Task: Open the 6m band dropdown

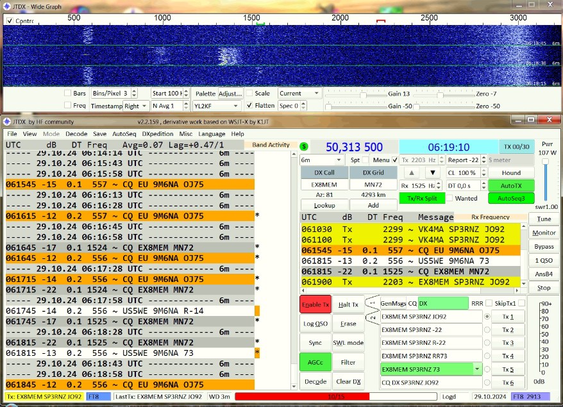Action: [322, 160]
